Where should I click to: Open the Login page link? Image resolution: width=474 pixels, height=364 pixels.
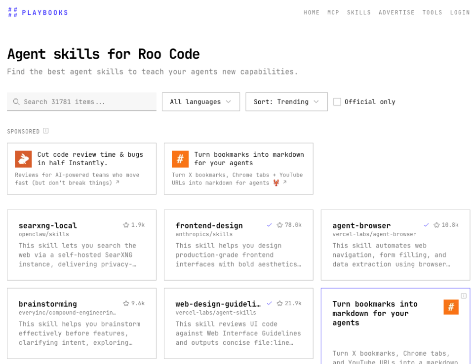click(460, 12)
